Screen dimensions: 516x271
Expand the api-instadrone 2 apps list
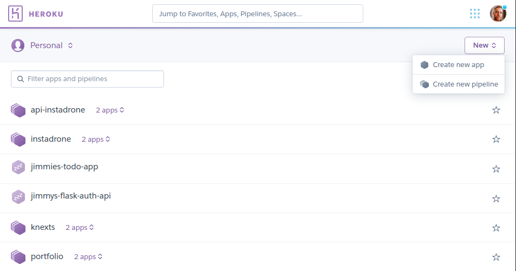point(110,110)
